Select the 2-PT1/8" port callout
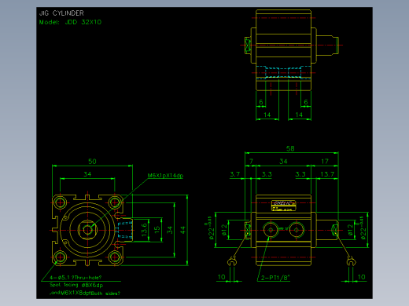The image size is (409, 306). click(275, 278)
